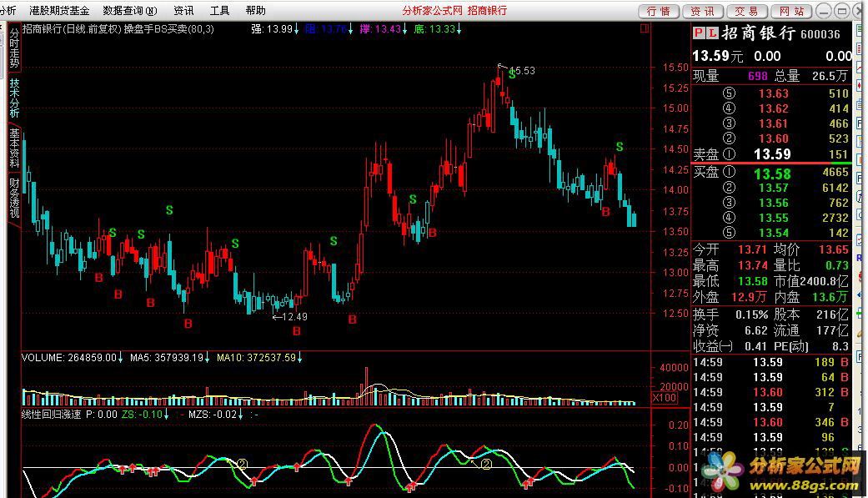This screenshot has width=868, height=498.
Task: Click the 最高 13.74 value
Action: [x=754, y=266]
